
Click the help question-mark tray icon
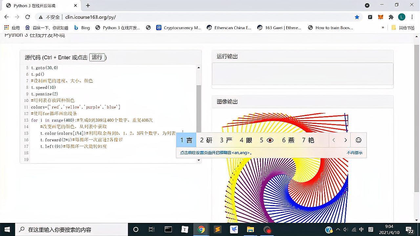point(328,229)
